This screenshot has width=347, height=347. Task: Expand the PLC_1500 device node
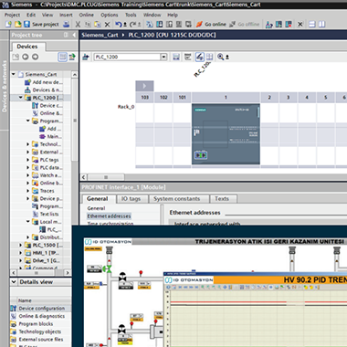pyautogui.click(x=21, y=245)
